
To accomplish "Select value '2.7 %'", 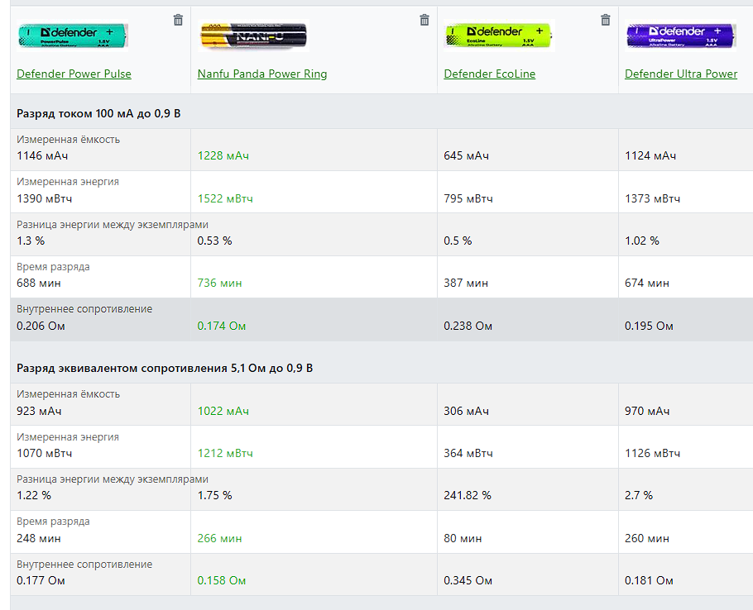I will coord(639,495).
